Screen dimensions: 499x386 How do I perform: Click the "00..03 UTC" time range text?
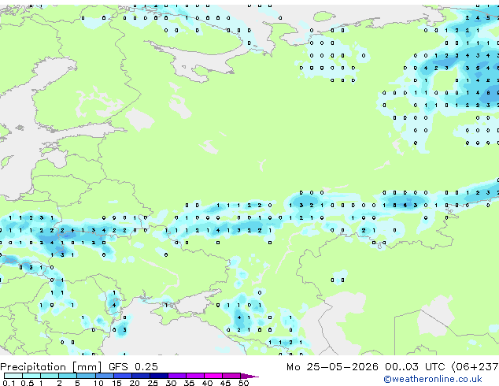(414, 367)
